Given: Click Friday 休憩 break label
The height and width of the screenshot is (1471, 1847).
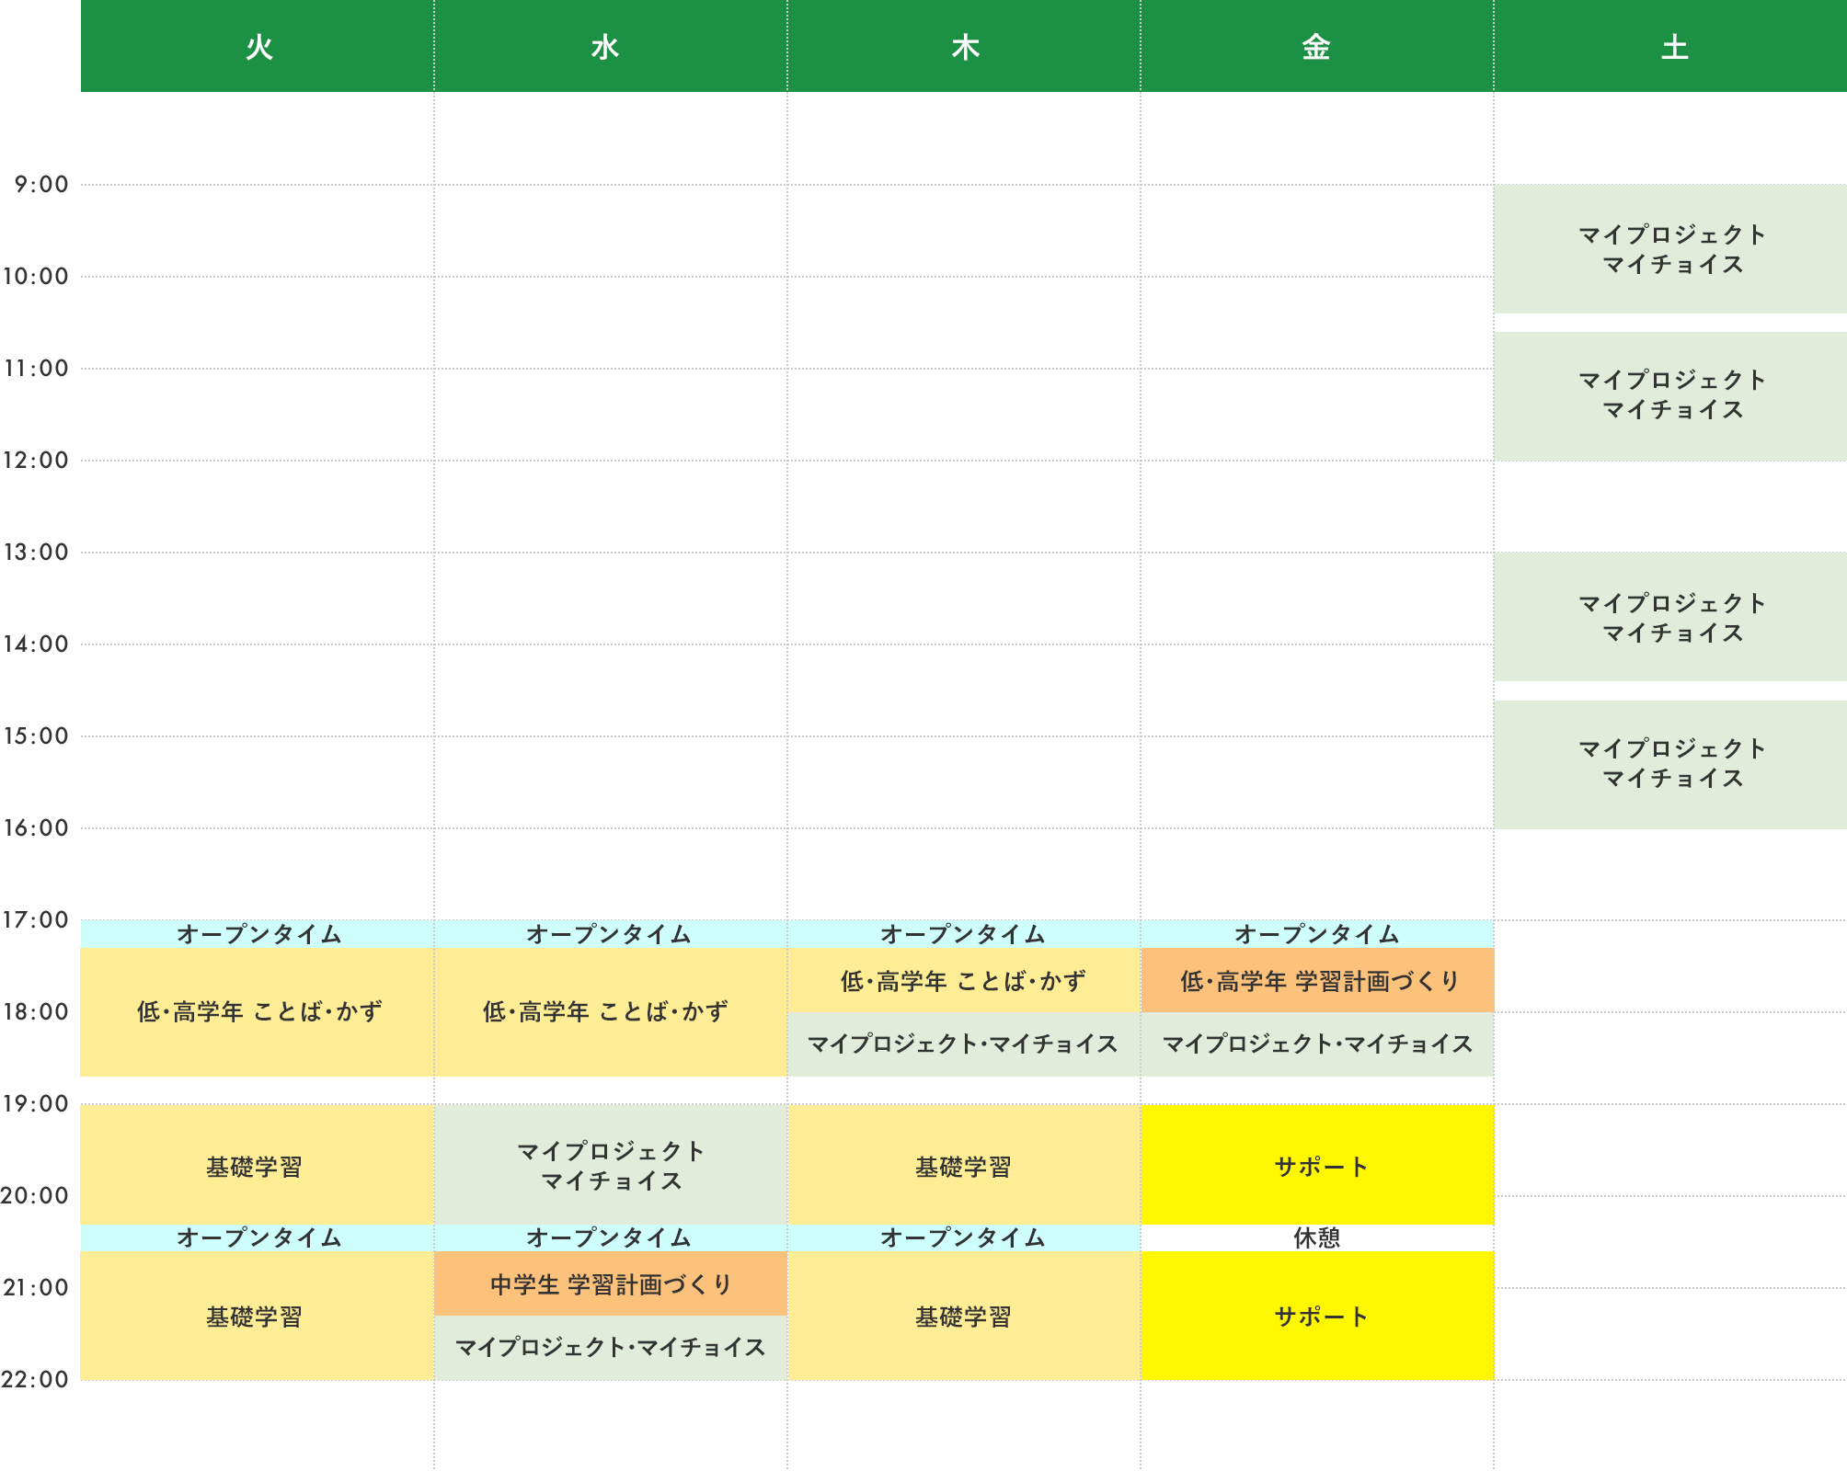Looking at the screenshot, I should 1317,1237.
